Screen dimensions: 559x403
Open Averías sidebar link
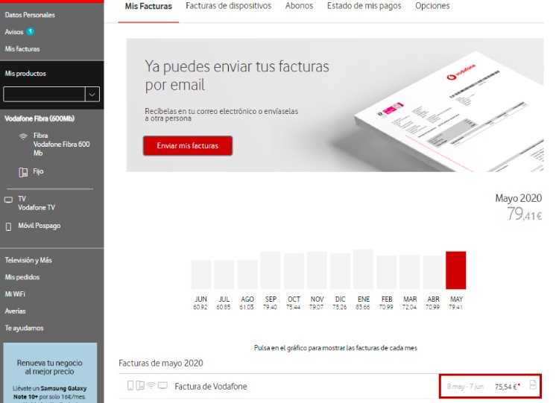click(16, 311)
